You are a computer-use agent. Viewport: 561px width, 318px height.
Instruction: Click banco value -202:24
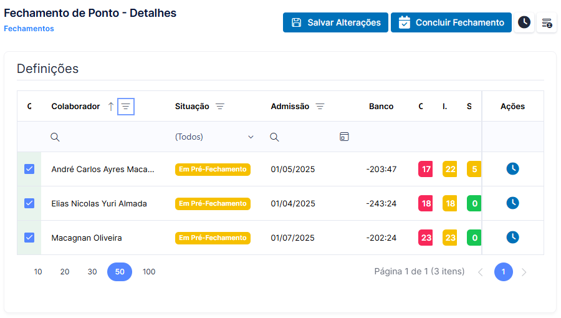point(381,238)
